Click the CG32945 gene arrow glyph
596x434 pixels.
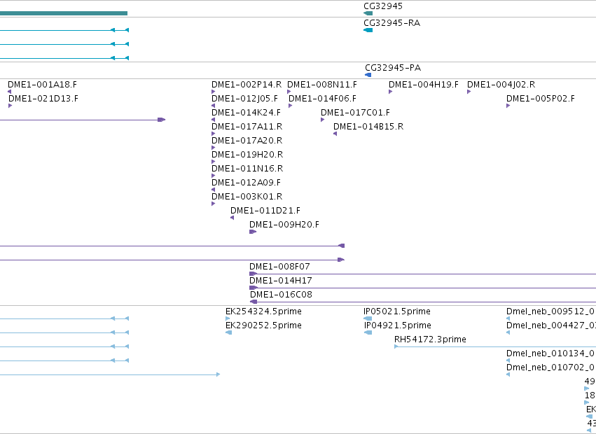pyautogui.click(x=368, y=13)
